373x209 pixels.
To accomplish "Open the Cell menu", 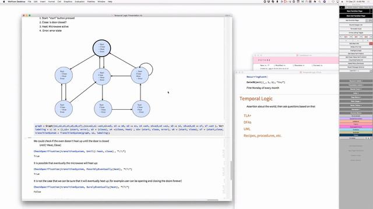I will (x=59, y=1).
